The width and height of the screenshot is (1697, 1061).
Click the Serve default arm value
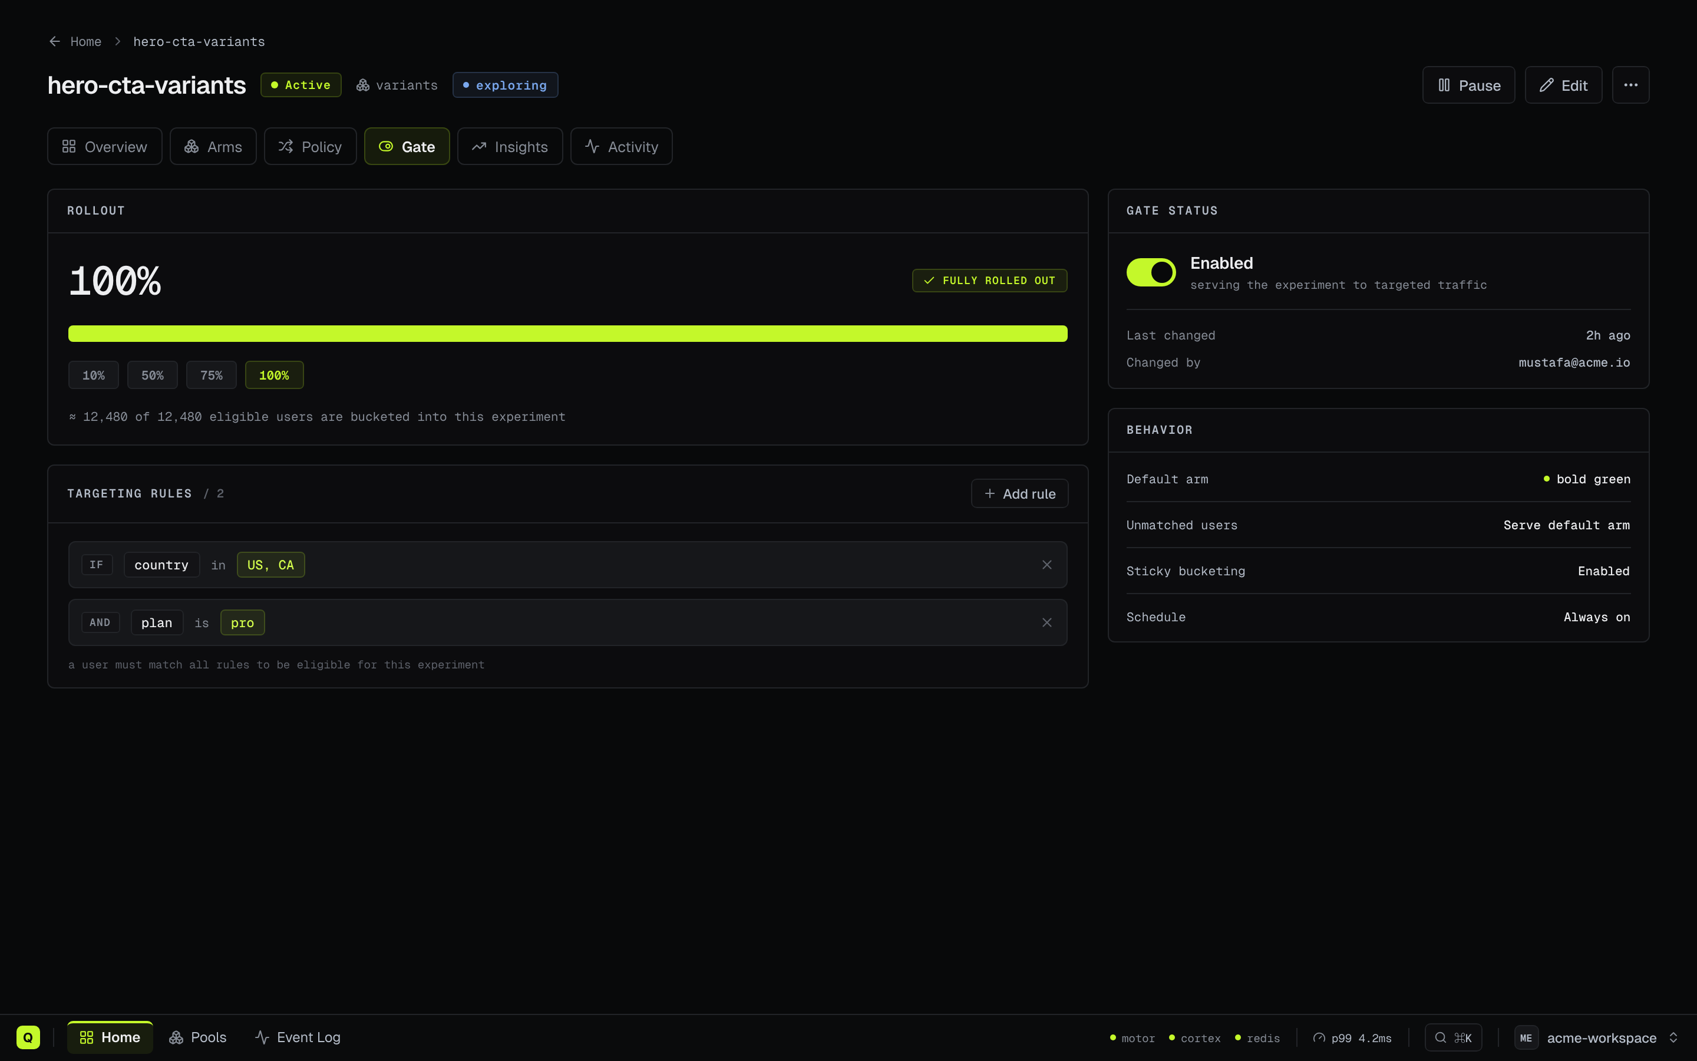coord(1567,525)
